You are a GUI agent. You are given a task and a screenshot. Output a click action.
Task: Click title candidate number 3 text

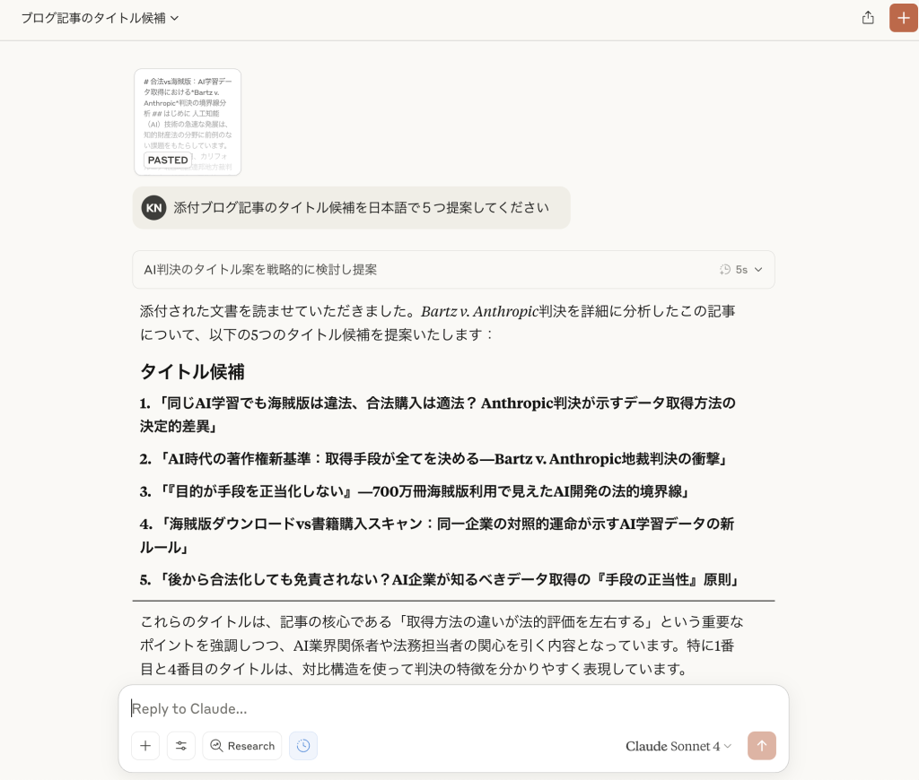click(414, 491)
